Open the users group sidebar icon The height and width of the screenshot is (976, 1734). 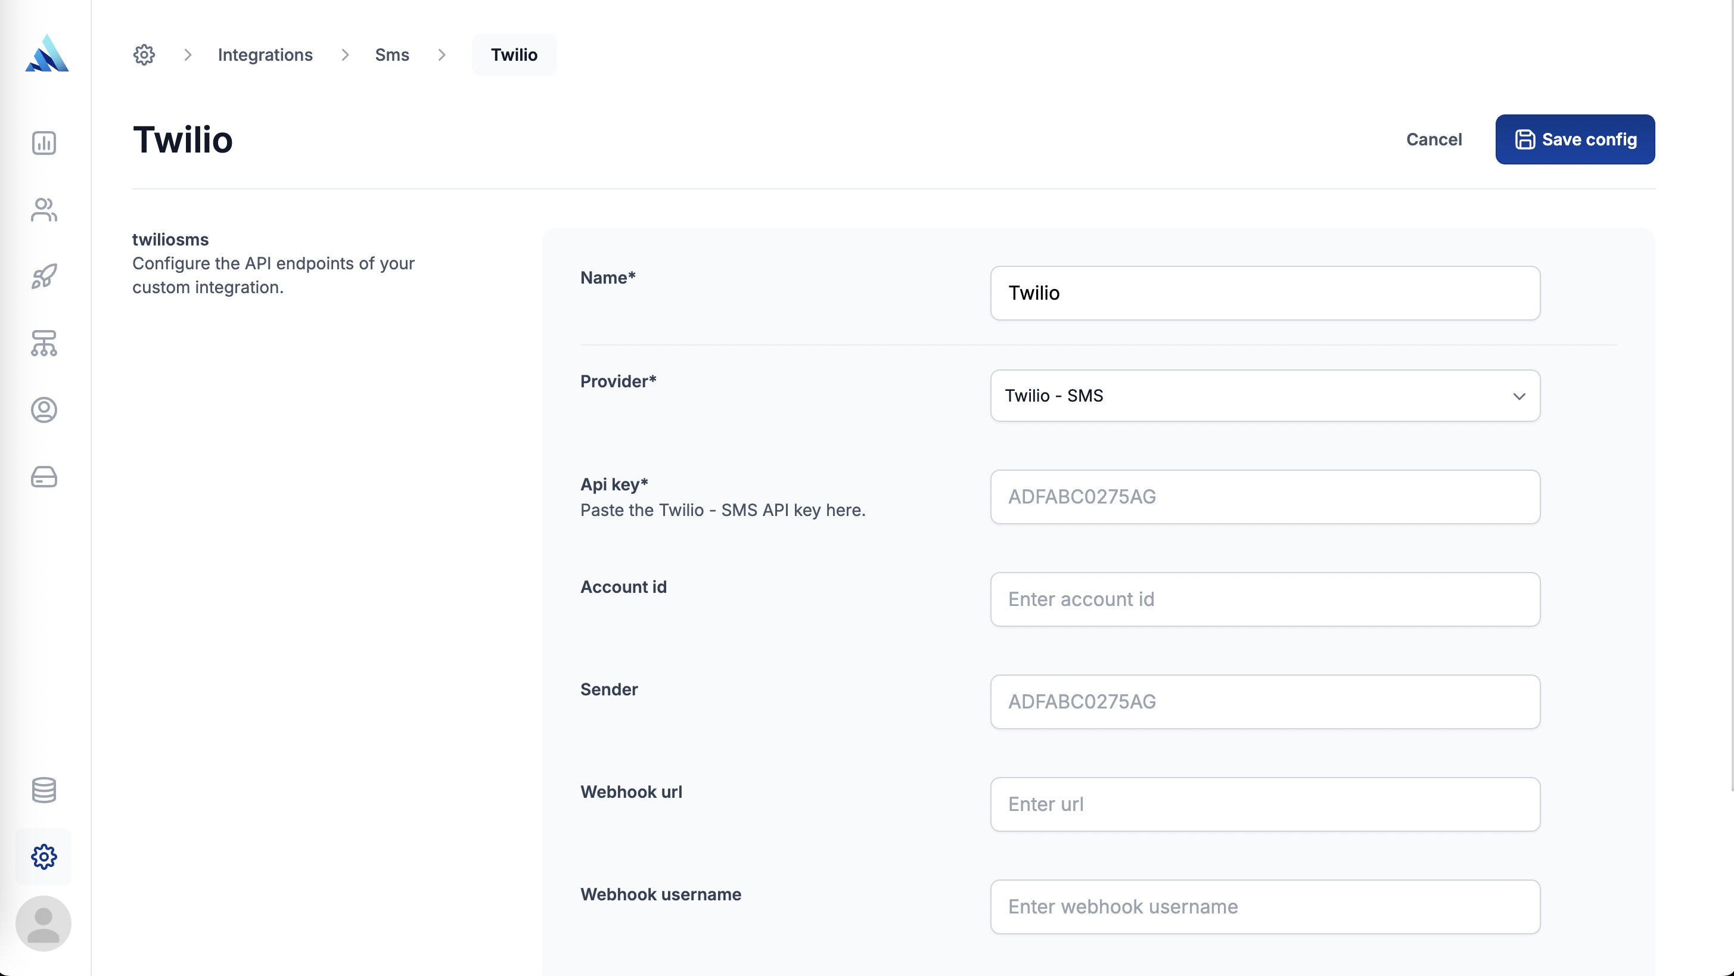coord(43,209)
